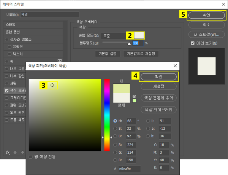
Task: Select the S saturation radio button
Action: [x=115, y=129]
